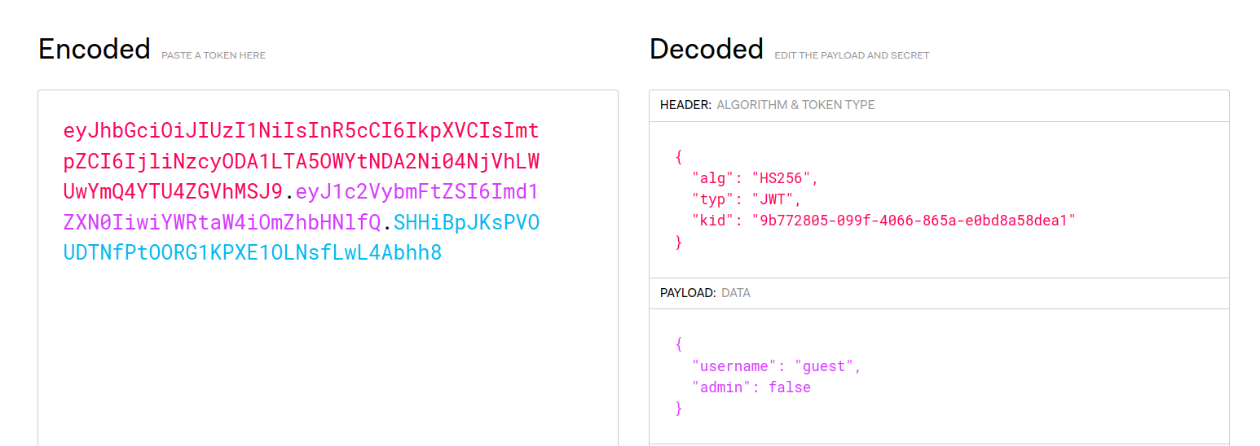Click the "username": "guest" payload line

[x=777, y=366]
